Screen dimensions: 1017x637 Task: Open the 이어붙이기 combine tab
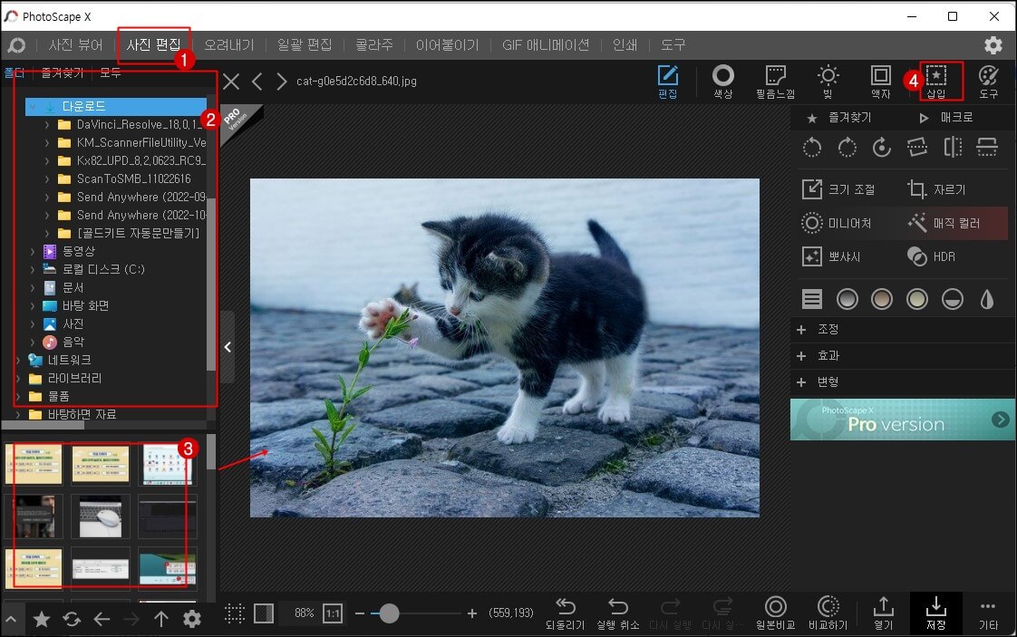click(x=447, y=44)
